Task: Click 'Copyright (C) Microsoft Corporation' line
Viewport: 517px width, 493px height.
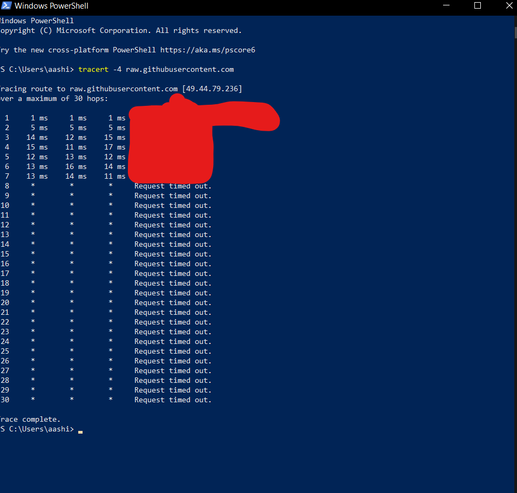Action: coord(121,31)
